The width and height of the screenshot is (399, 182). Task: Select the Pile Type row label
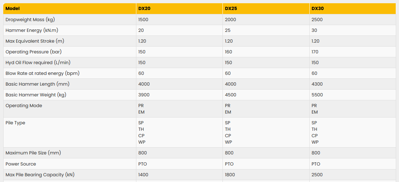click(15, 123)
